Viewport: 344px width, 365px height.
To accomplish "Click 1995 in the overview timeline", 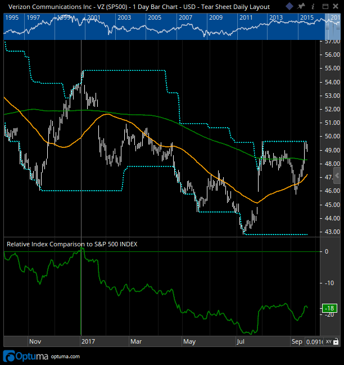I will click(12, 17).
